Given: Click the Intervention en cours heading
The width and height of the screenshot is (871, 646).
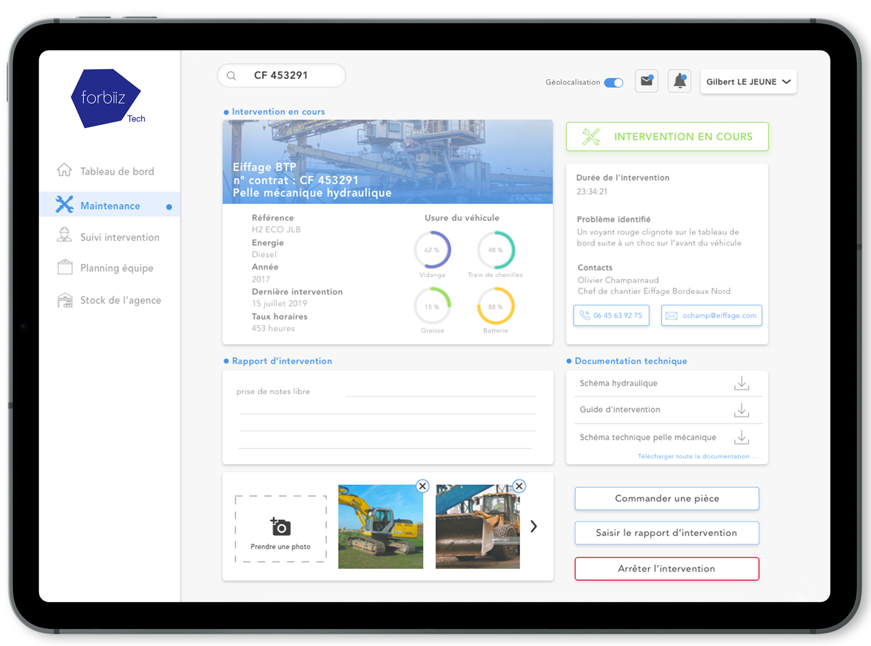Looking at the screenshot, I should point(278,112).
